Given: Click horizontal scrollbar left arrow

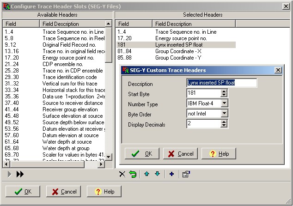Looking at the screenshot, I should point(6,164).
